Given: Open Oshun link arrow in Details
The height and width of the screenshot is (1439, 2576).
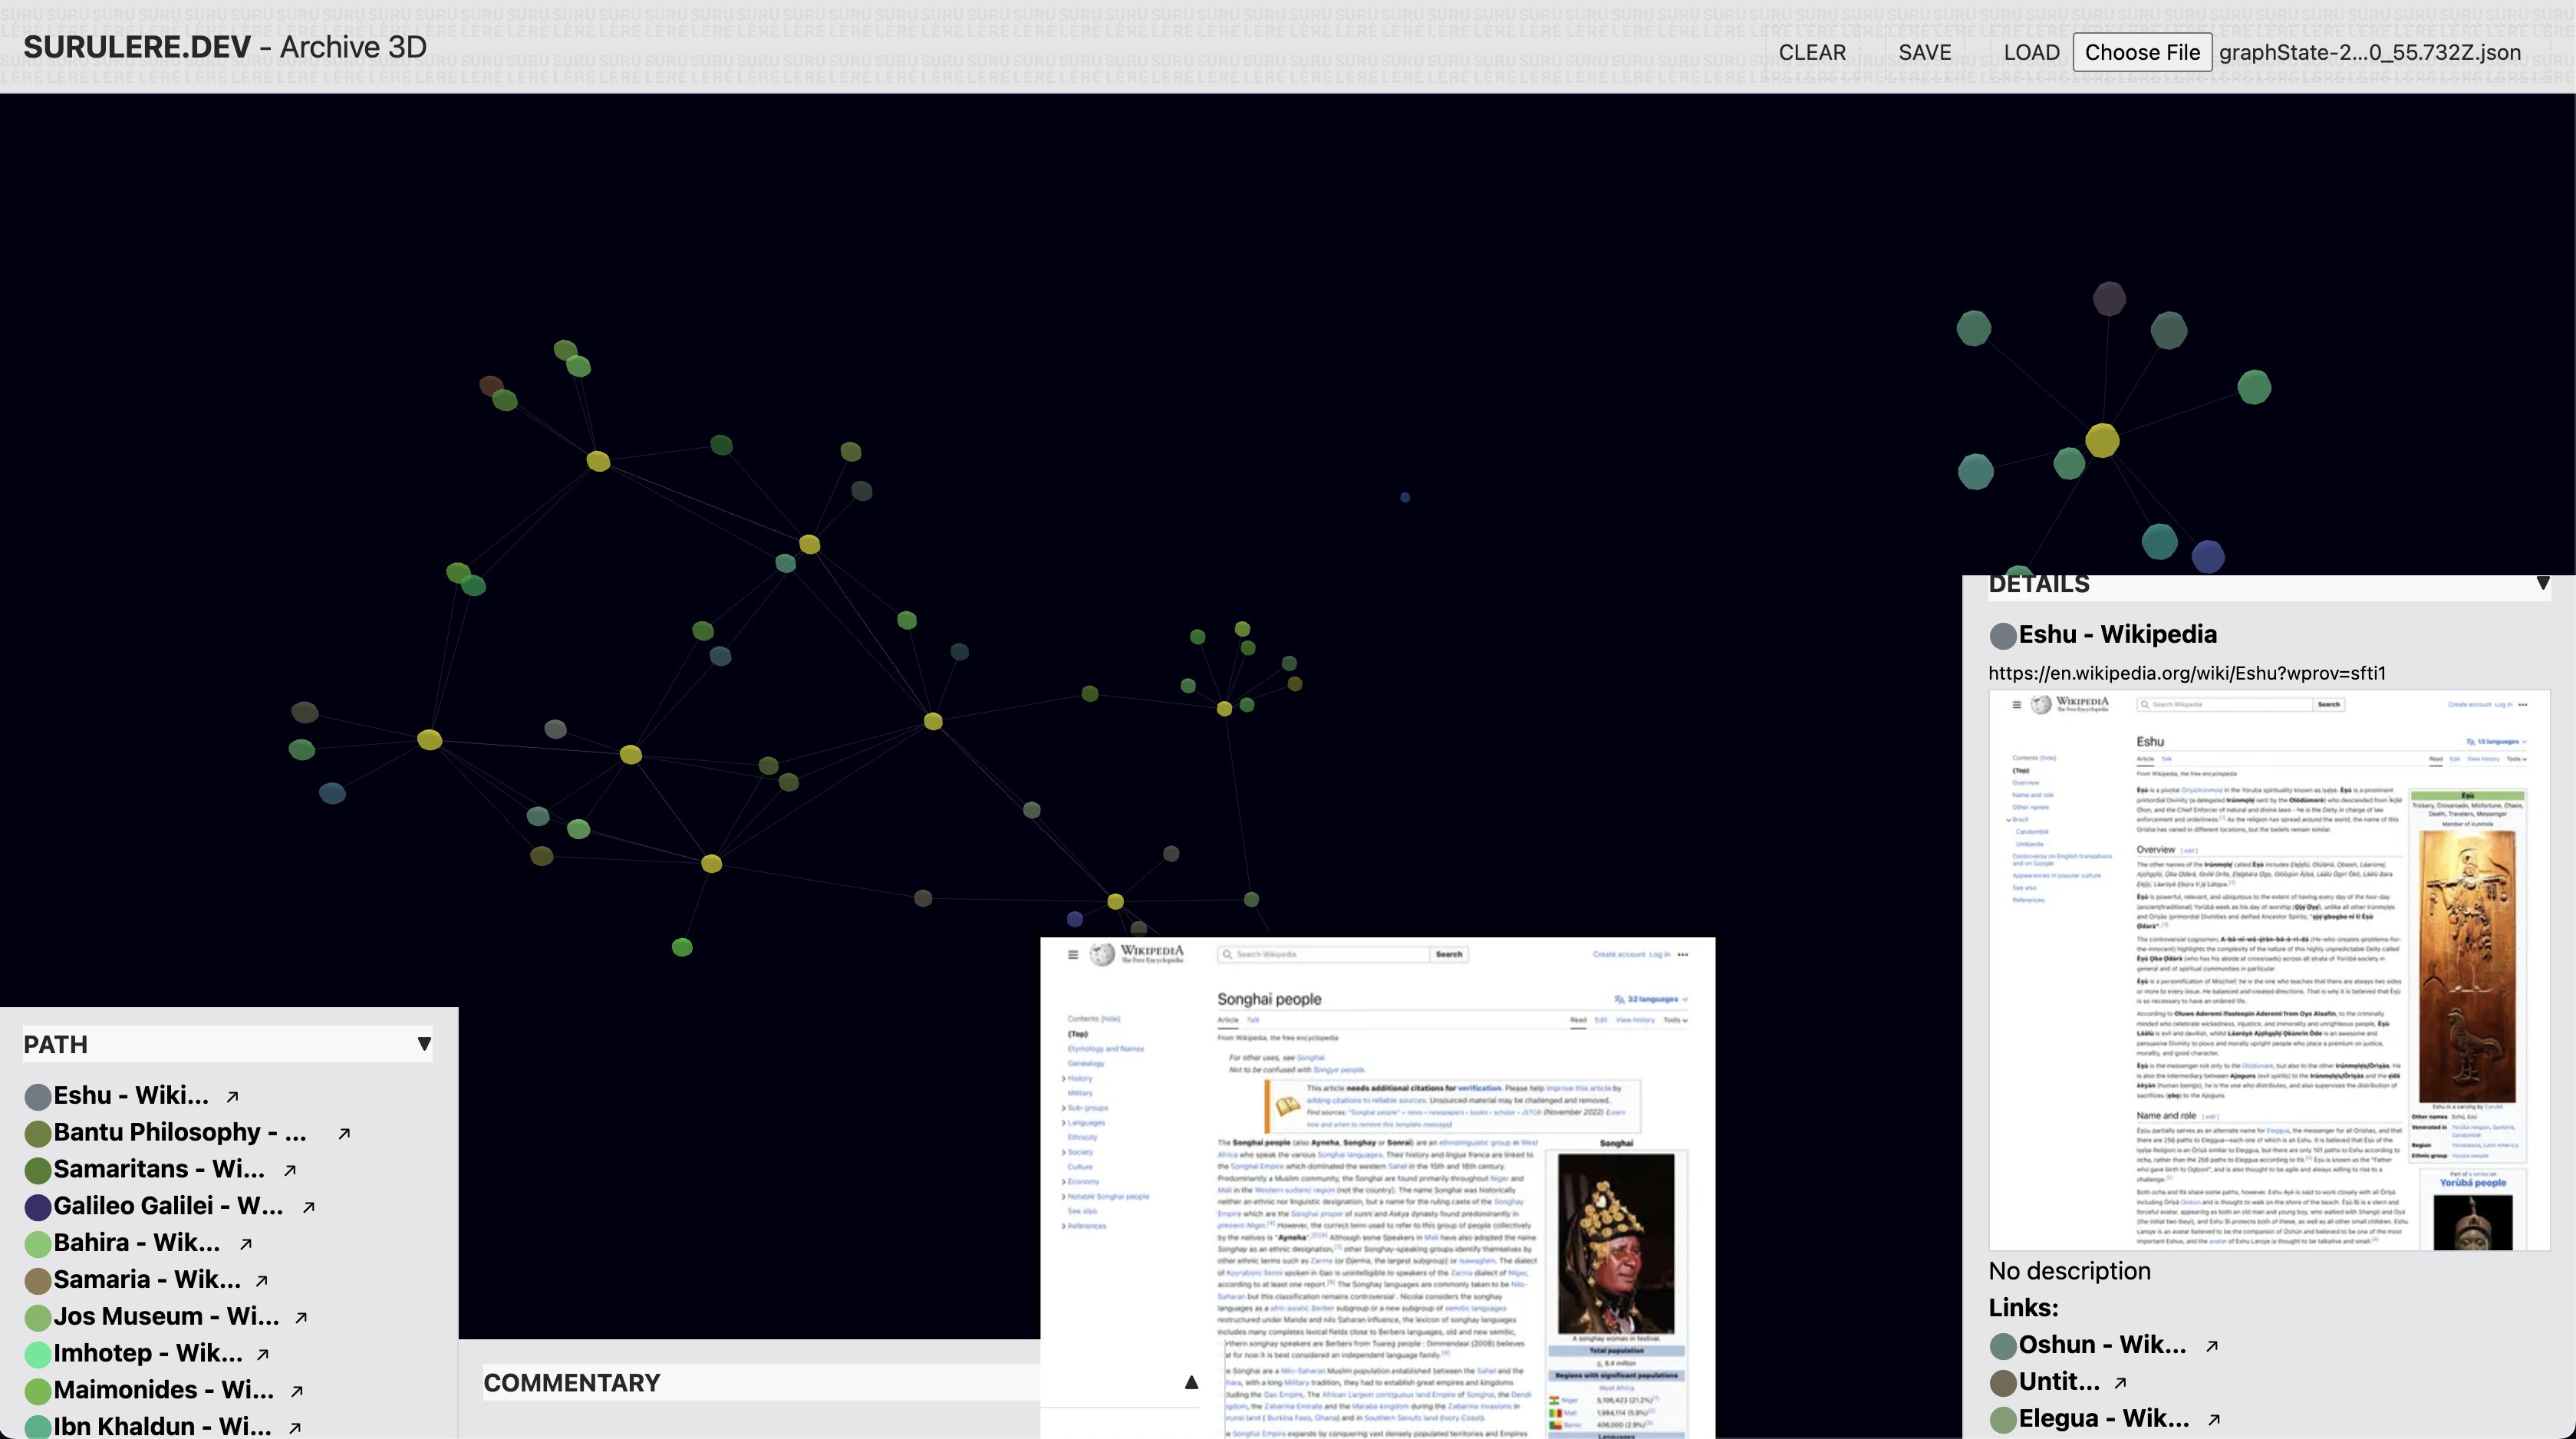Looking at the screenshot, I should click(x=2211, y=1346).
